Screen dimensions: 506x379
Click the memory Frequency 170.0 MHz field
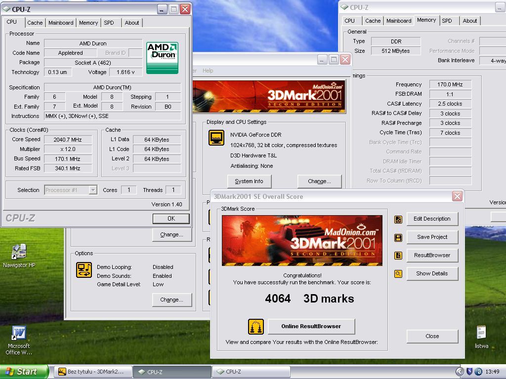[450, 84]
